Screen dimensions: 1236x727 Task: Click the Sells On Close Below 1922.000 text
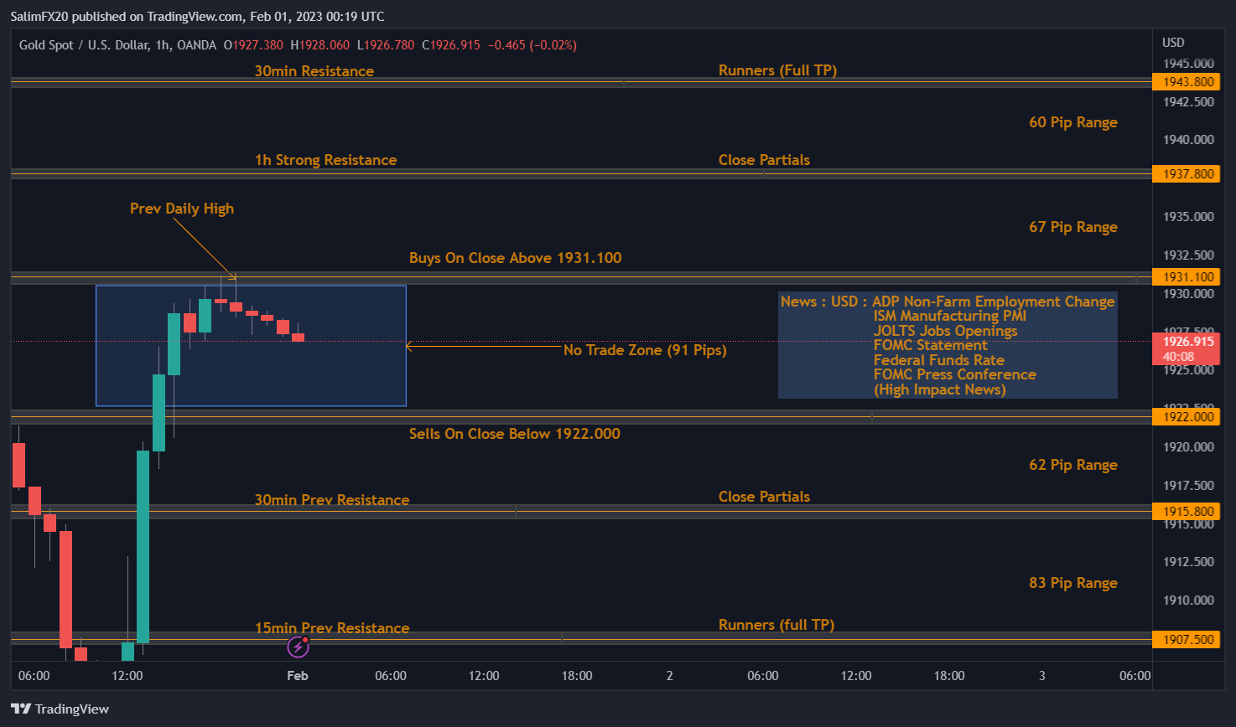coord(513,434)
